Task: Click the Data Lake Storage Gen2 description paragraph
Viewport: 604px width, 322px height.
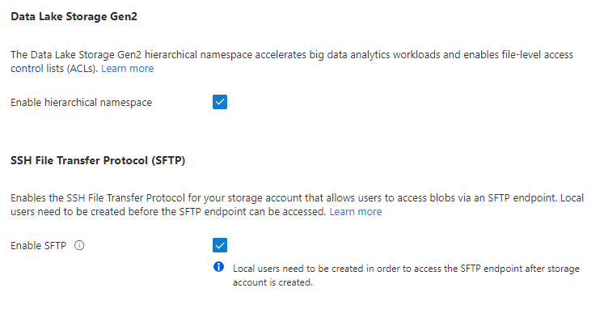Action: coord(292,61)
